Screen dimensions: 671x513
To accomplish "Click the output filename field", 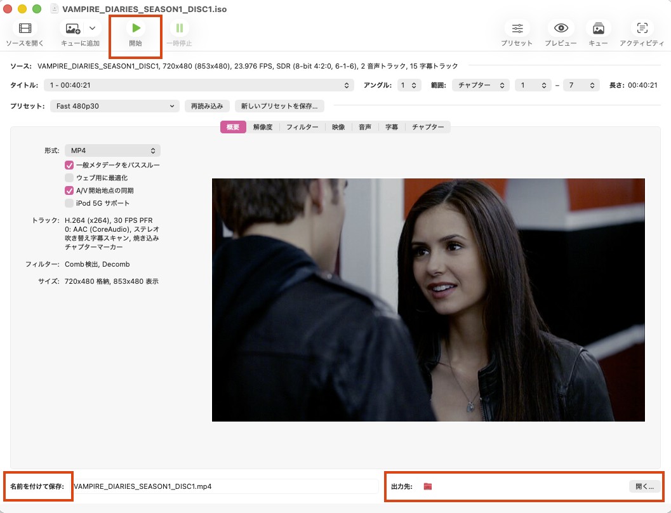I will click(x=225, y=486).
